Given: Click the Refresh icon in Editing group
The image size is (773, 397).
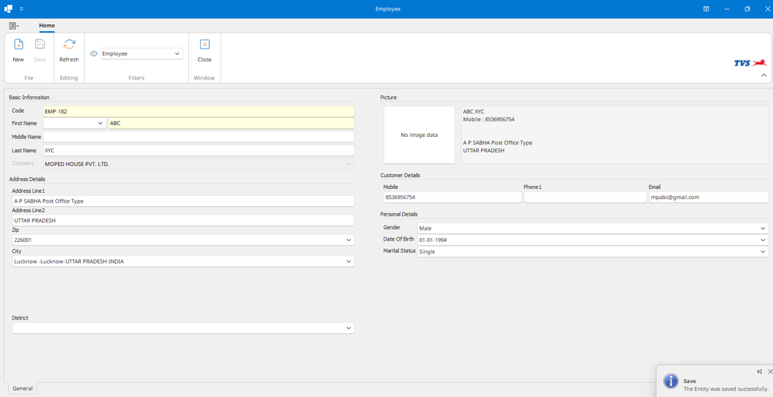Looking at the screenshot, I should point(69,45).
